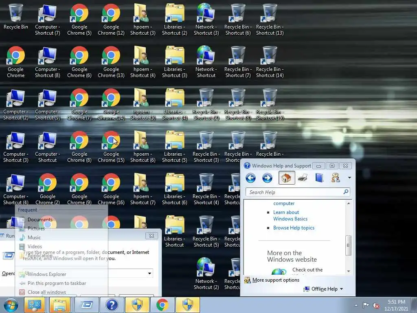Open Music in the jump list
Image resolution: width=417 pixels, height=313 pixels.
click(34, 238)
